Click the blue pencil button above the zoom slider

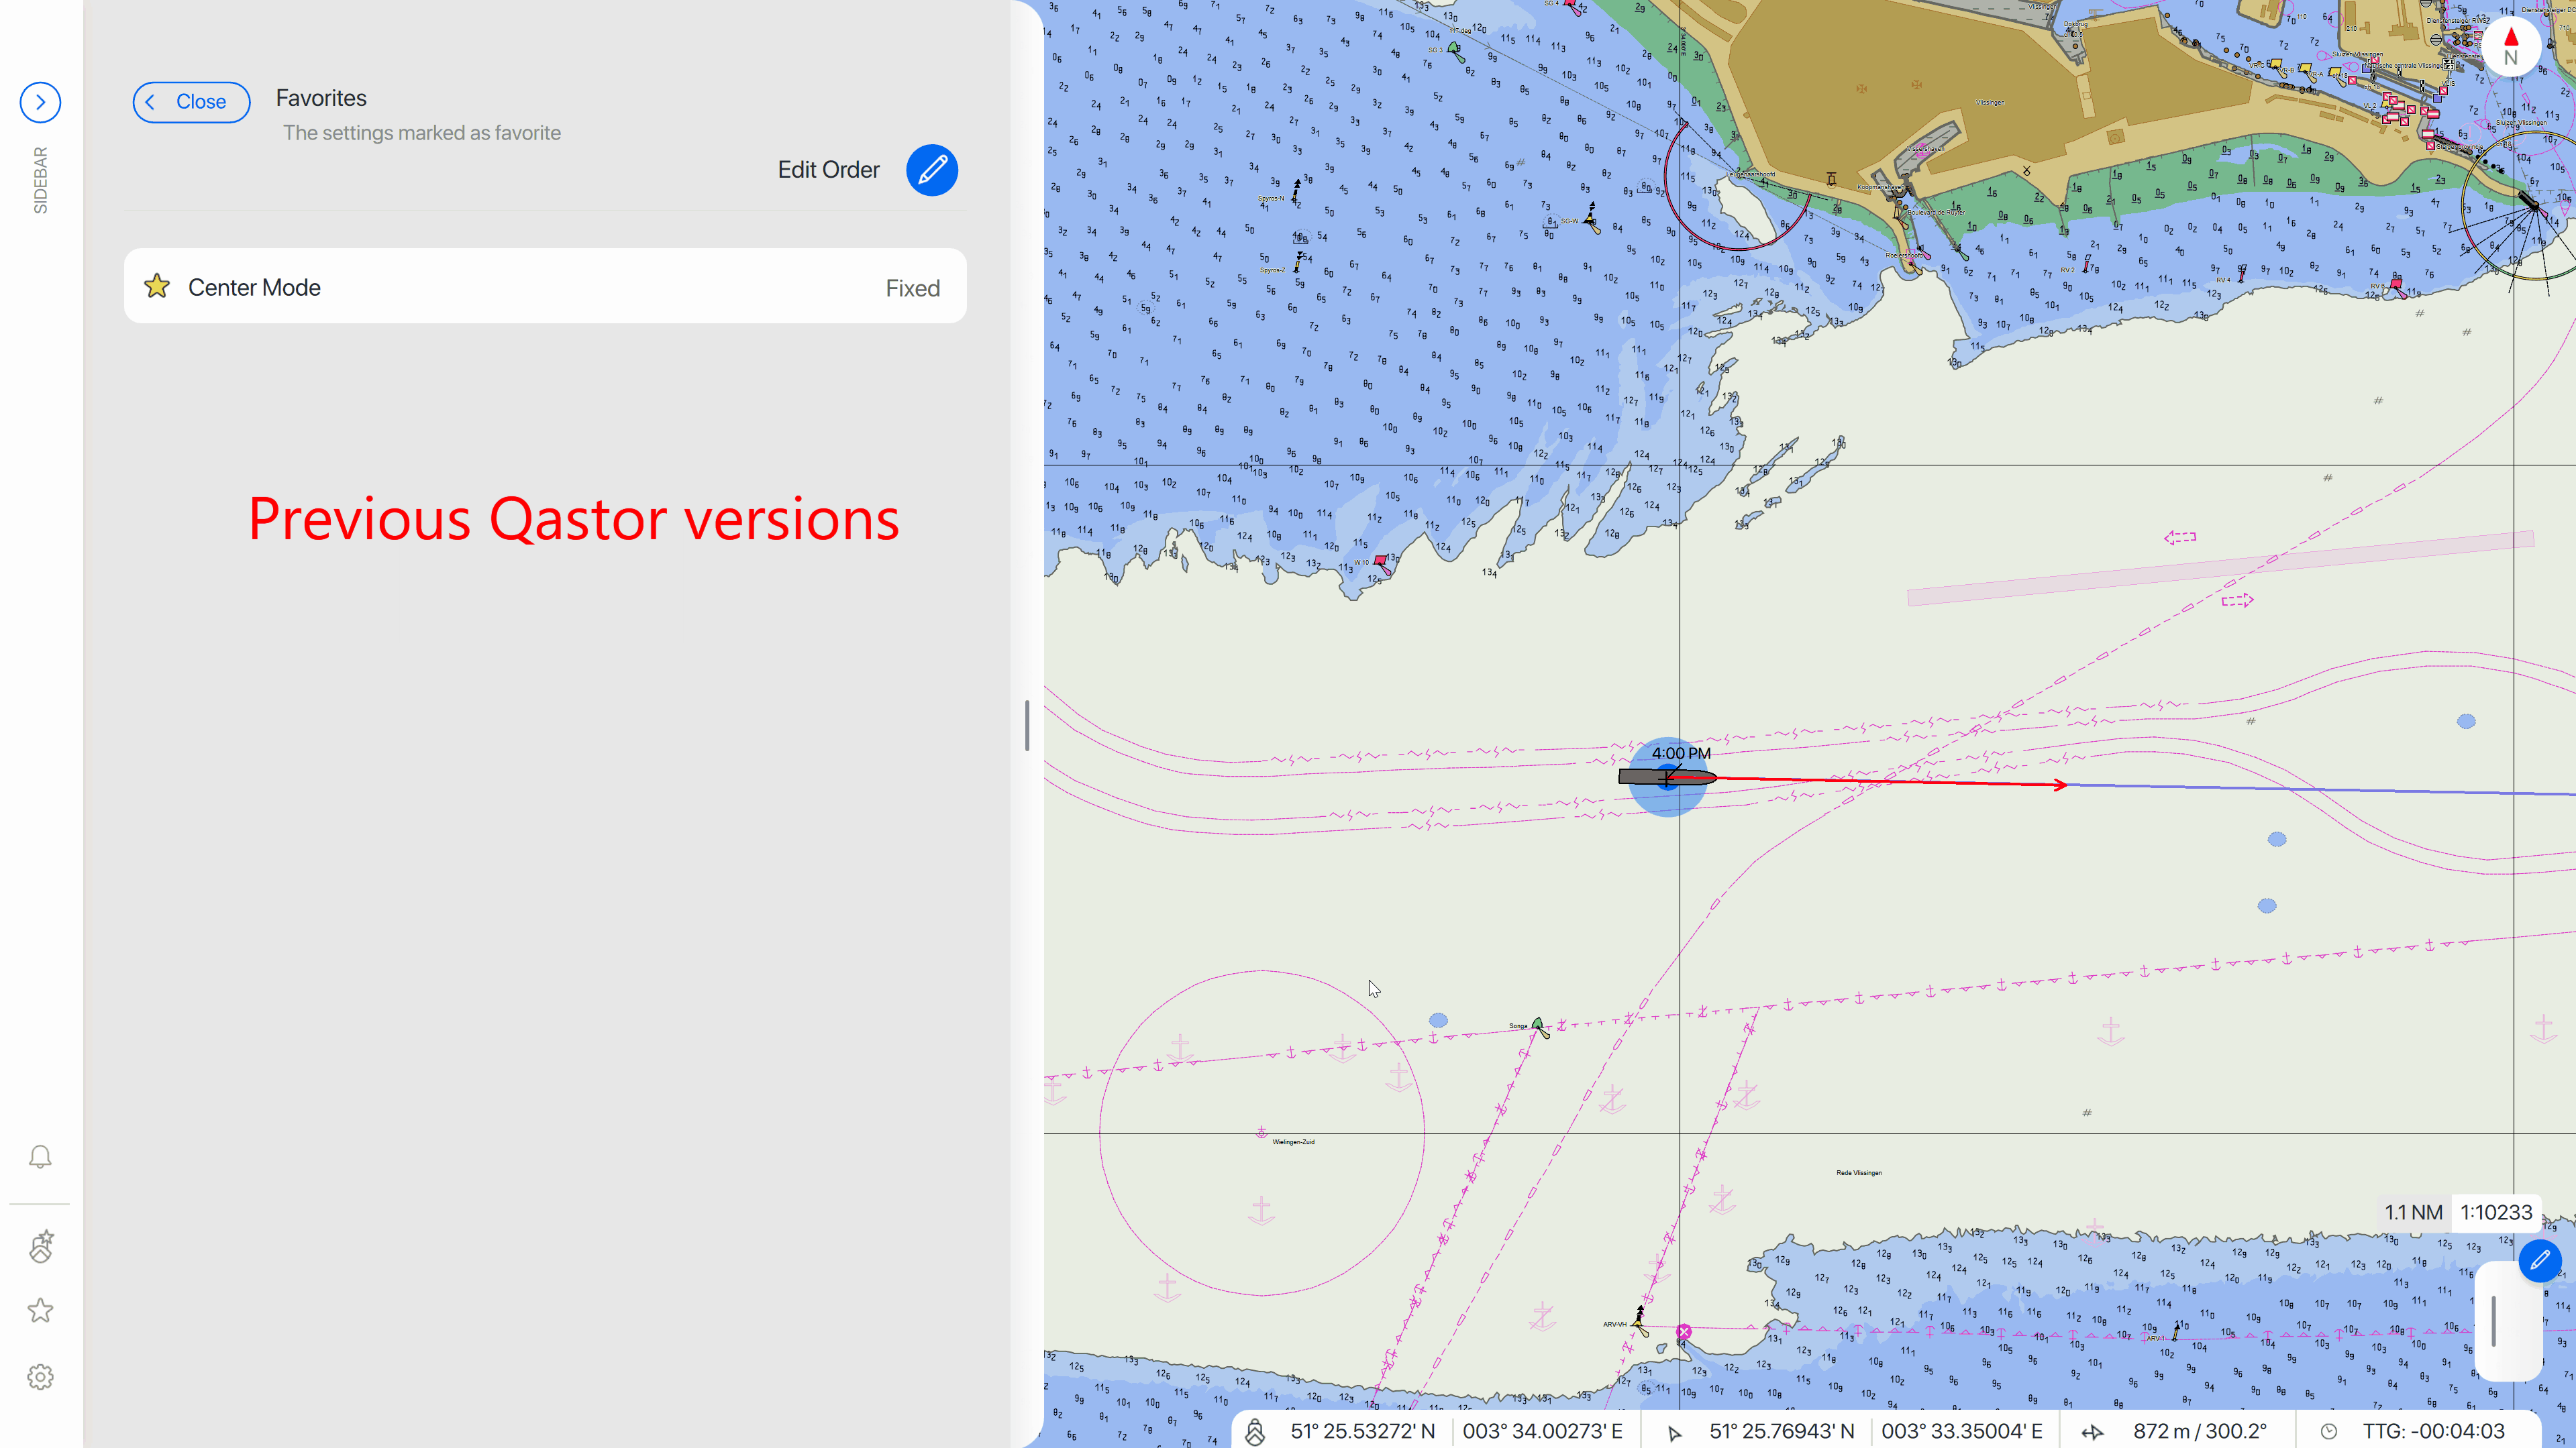(x=2539, y=1260)
